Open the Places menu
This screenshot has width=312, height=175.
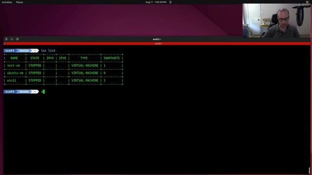click(19, 2)
